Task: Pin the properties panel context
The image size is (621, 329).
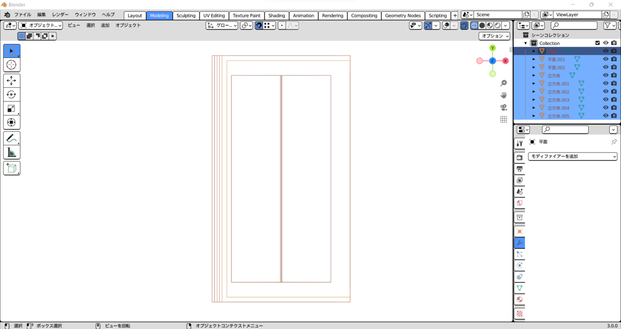Action: pyautogui.click(x=614, y=142)
